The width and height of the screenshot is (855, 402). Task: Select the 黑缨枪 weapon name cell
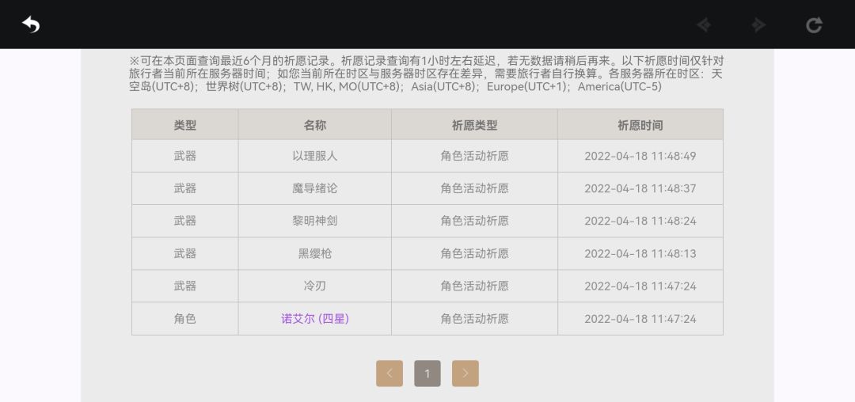pyautogui.click(x=314, y=253)
